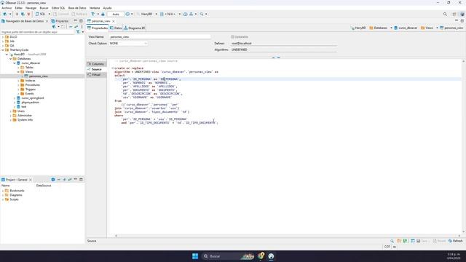Open the DBeaver perspective icon
The width and height of the screenshot is (466, 262).
[462, 14]
